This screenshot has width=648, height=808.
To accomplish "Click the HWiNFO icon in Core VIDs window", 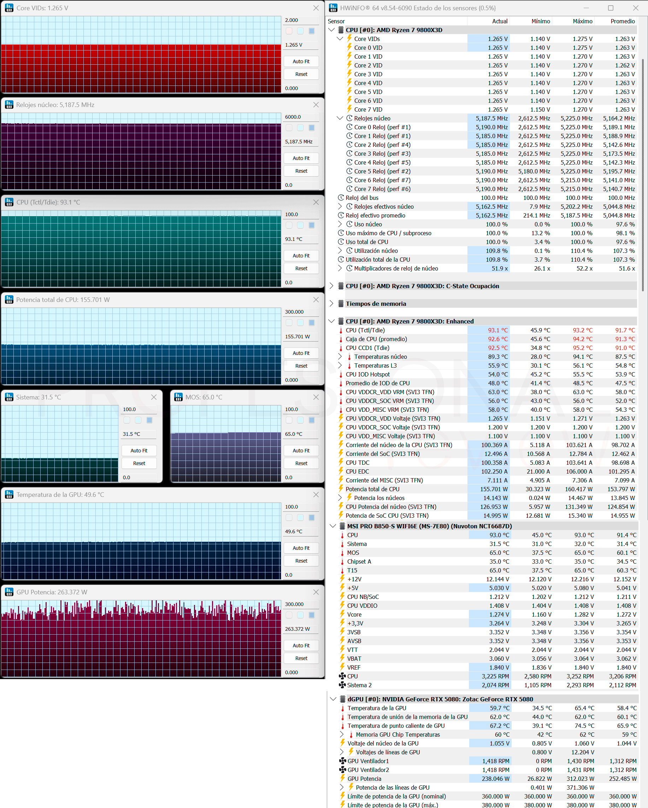I will pos(9,8).
